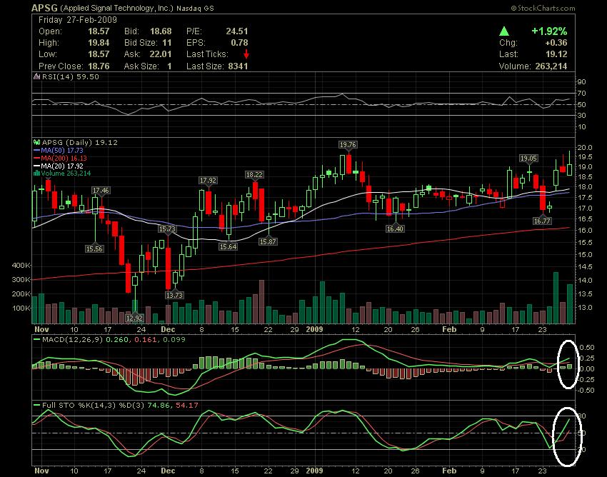
Task: Click the 15.87 low price label
Action: (268, 241)
